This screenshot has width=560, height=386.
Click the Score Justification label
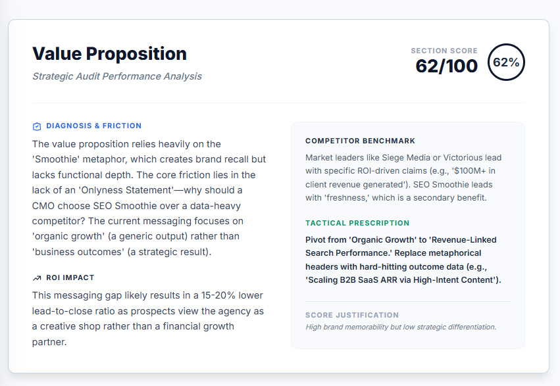point(352,315)
